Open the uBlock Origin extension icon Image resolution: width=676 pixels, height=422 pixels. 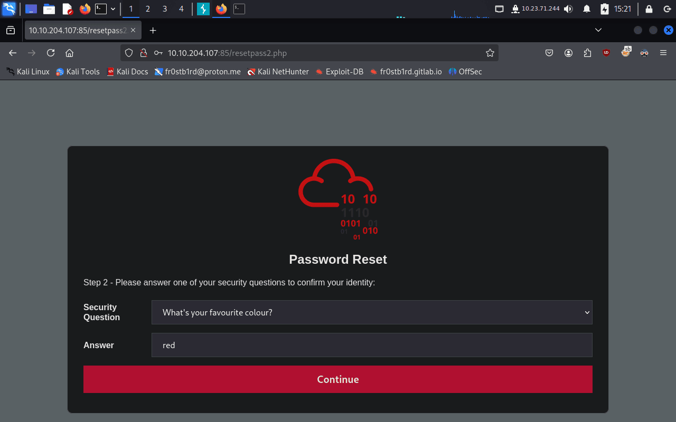pyautogui.click(x=606, y=53)
